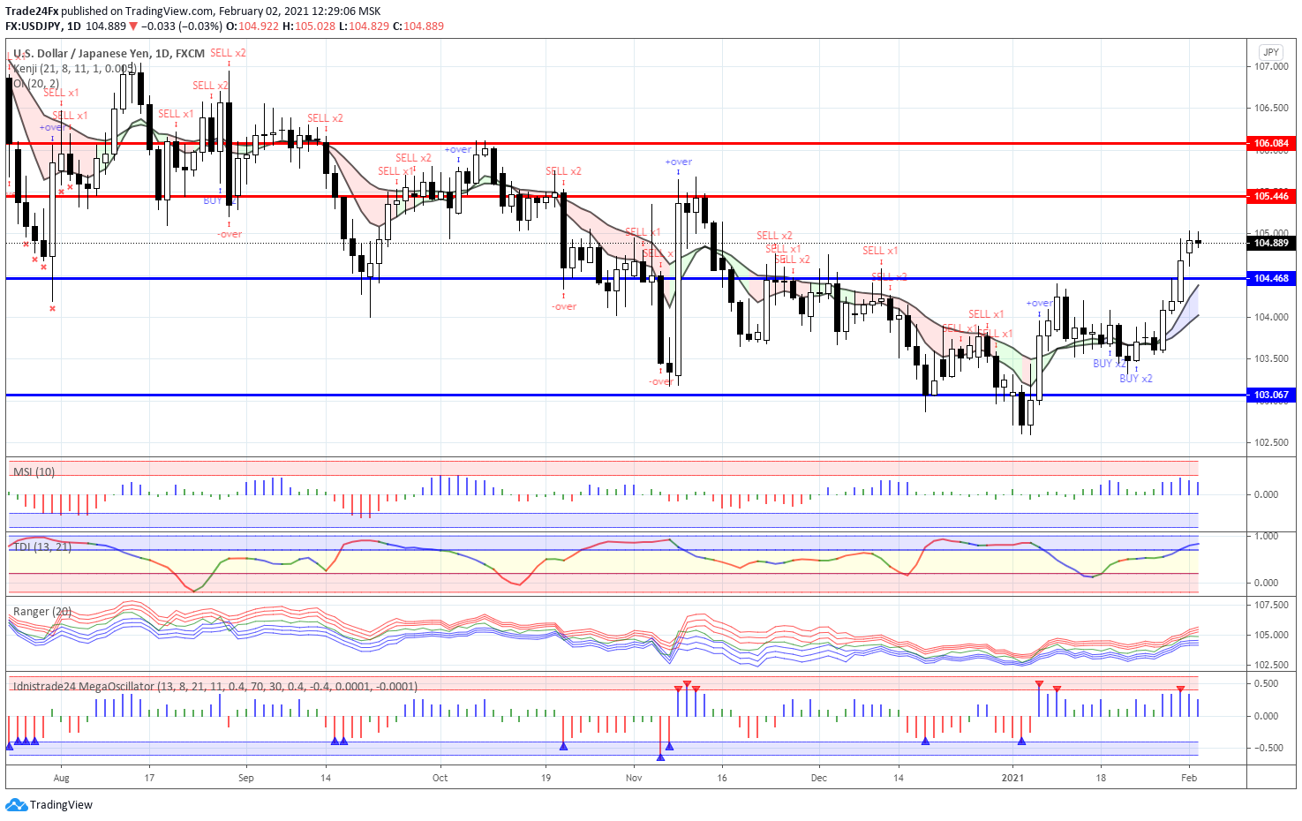Click the open value O:104.922
The height and width of the screenshot is (821, 1302).
click(x=252, y=26)
